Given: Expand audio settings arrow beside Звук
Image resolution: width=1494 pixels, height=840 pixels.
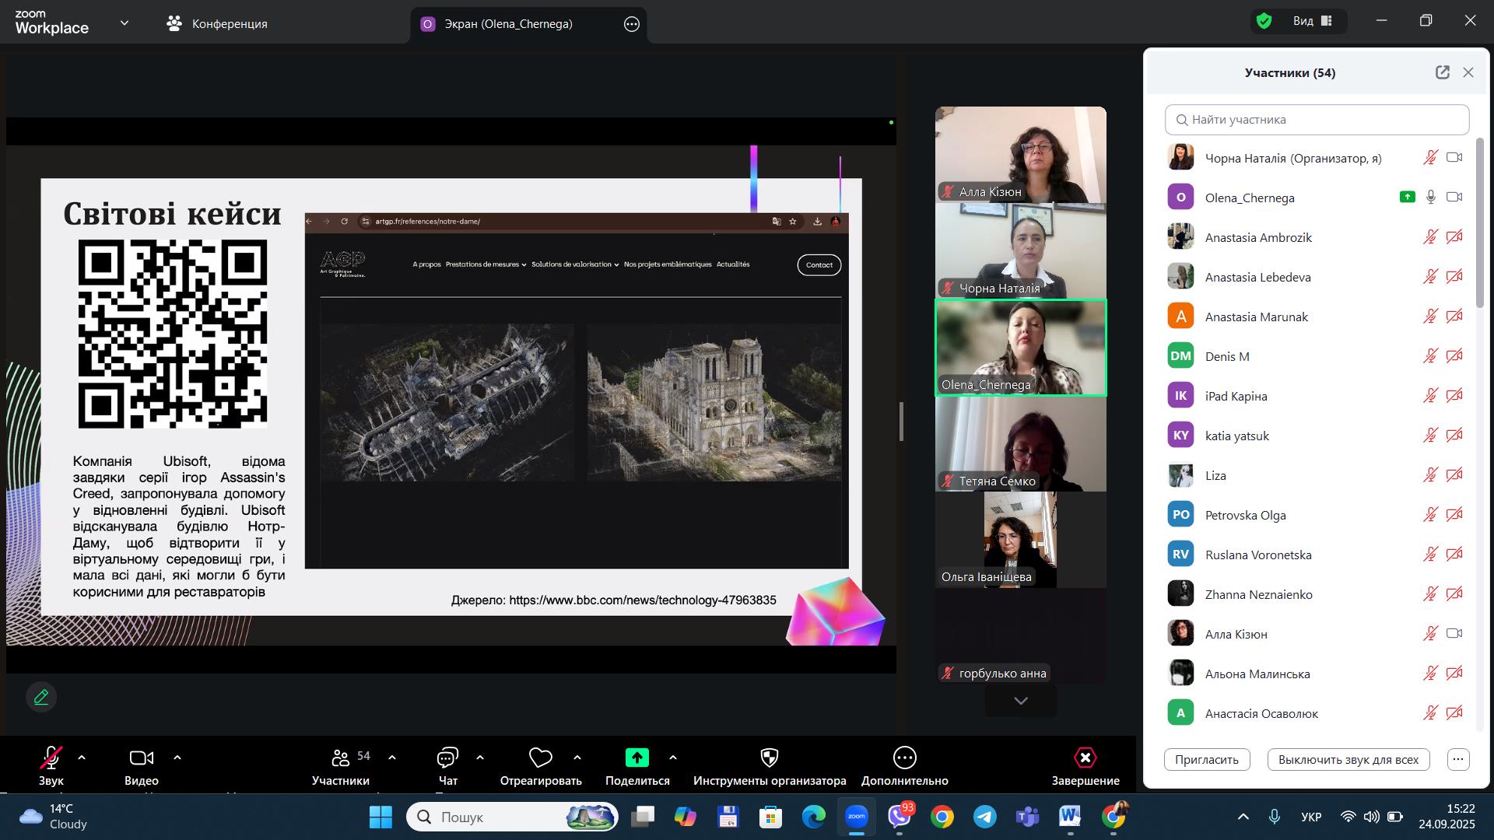Looking at the screenshot, I should click(82, 758).
